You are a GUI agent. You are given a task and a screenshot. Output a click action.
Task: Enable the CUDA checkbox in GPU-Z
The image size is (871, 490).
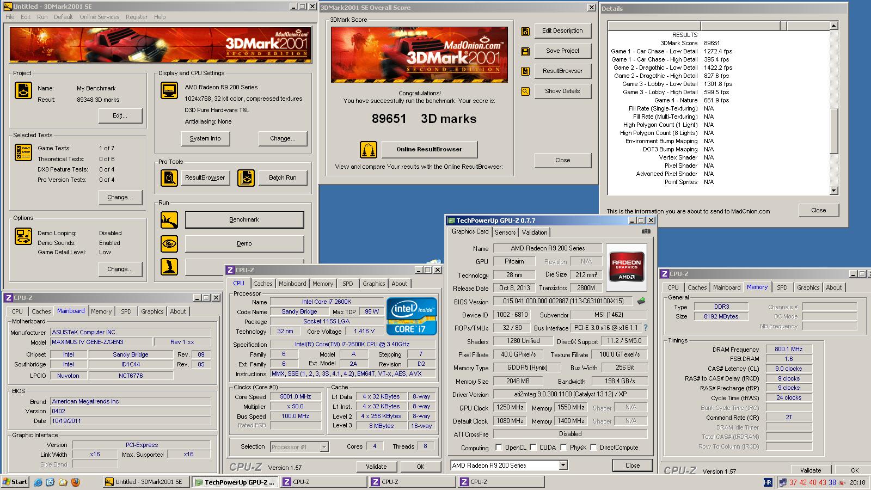pos(533,448)
